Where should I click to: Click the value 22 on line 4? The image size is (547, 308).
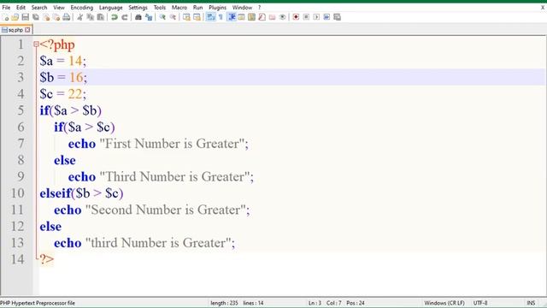tap(74, 94)
